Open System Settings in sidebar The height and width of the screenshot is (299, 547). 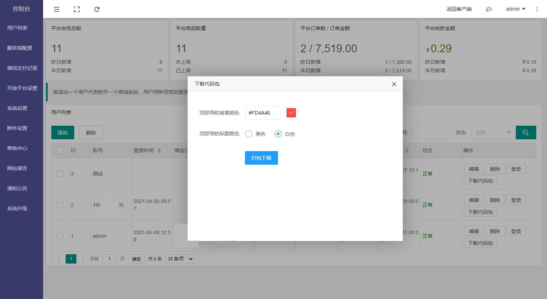coord(17,108)
